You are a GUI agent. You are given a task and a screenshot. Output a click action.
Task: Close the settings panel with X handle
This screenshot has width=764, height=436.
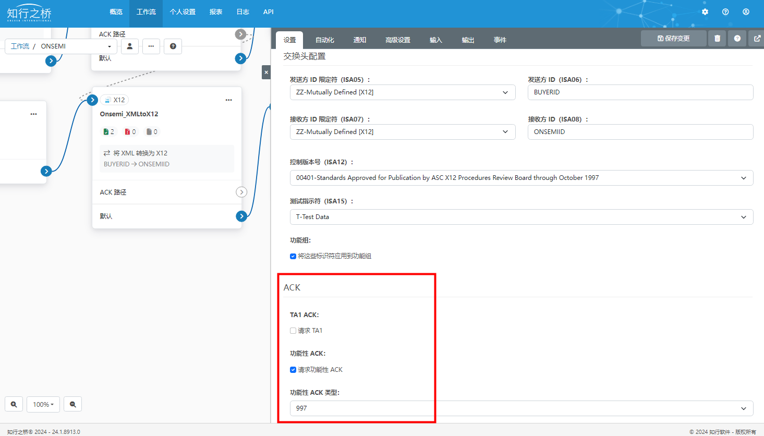(266, 72)
